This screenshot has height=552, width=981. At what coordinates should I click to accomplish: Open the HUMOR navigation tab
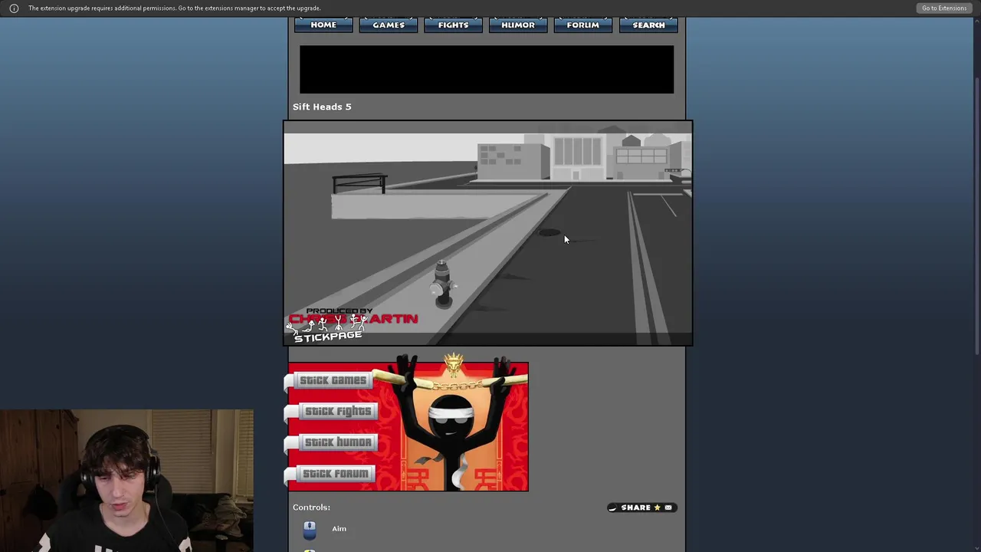518,25
